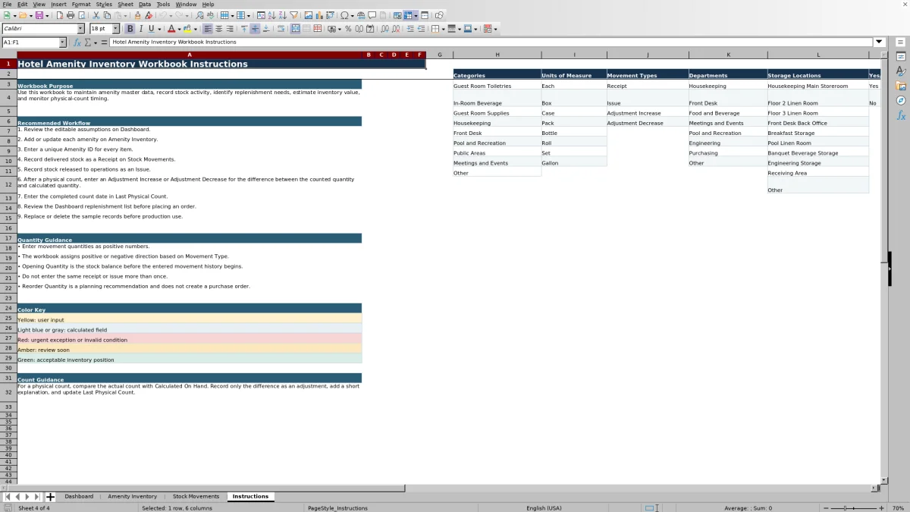Click the Merge and Center Cells icon

tap(296, 29)
